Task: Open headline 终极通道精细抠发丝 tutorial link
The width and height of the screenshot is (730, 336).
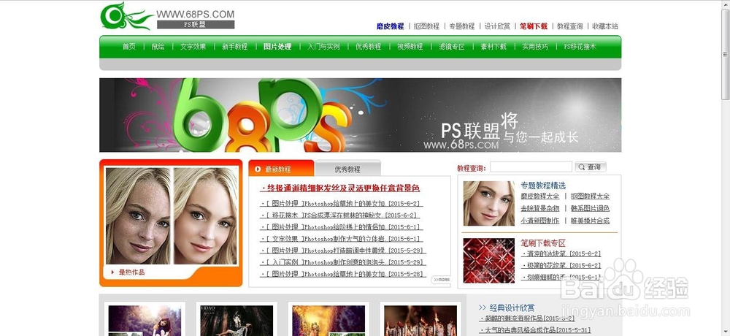Action: click(x=340, y=188)
